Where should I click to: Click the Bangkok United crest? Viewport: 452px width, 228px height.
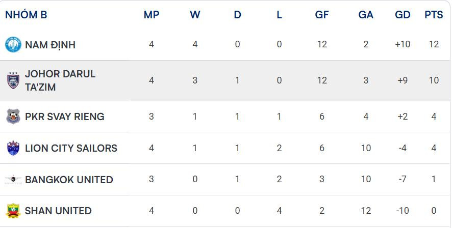[x=13, y=180]
